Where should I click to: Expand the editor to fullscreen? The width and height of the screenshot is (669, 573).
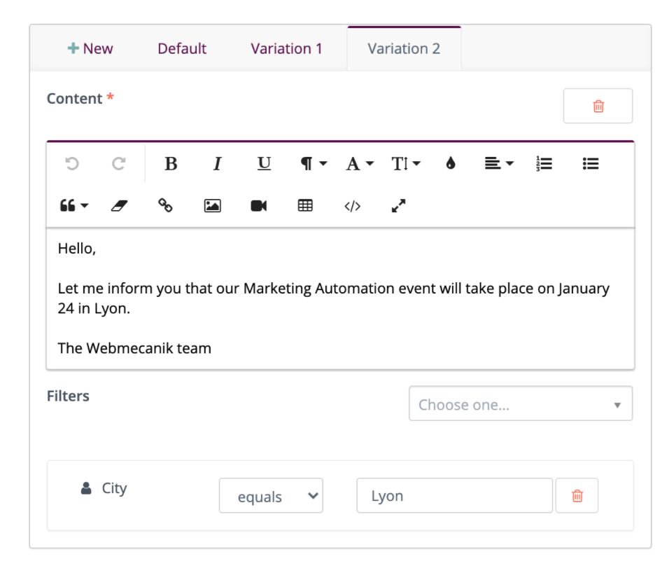pyautogui.click(x=397, y=205)
